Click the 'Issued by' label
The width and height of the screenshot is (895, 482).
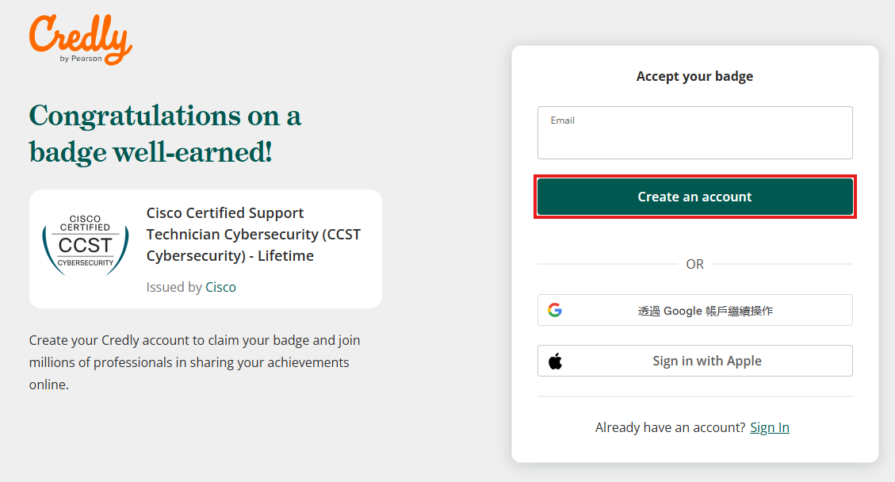coord(174,287)
